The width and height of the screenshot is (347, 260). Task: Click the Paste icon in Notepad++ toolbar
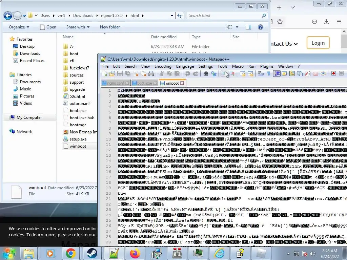pyautogui.click(x=177, y=73)
